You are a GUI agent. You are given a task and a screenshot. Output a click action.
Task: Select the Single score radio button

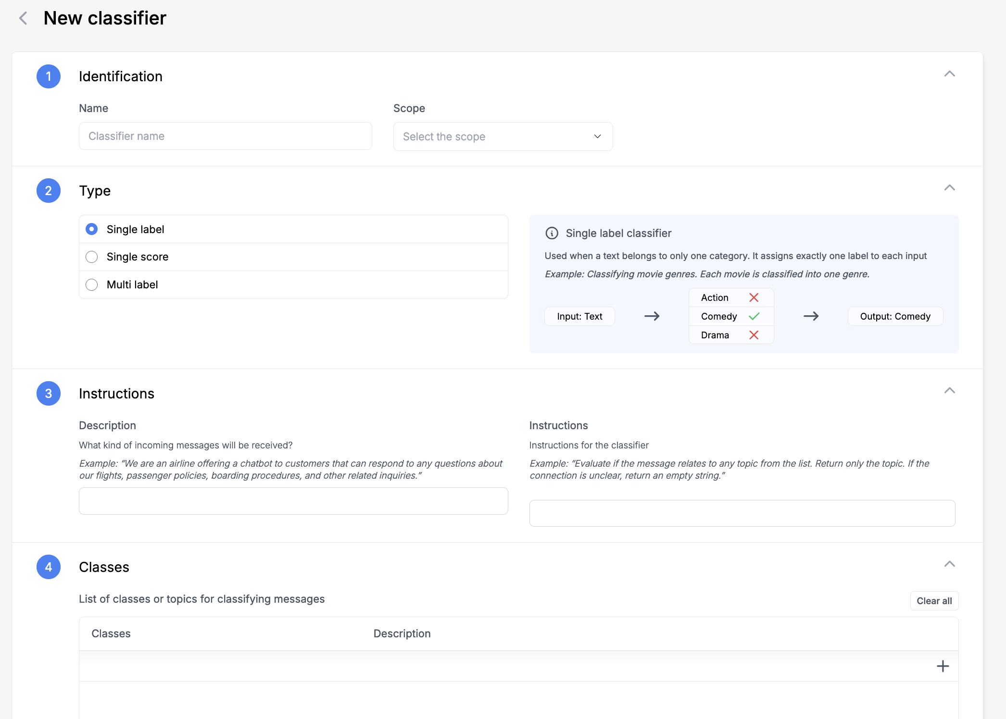[x=92, y=257]
